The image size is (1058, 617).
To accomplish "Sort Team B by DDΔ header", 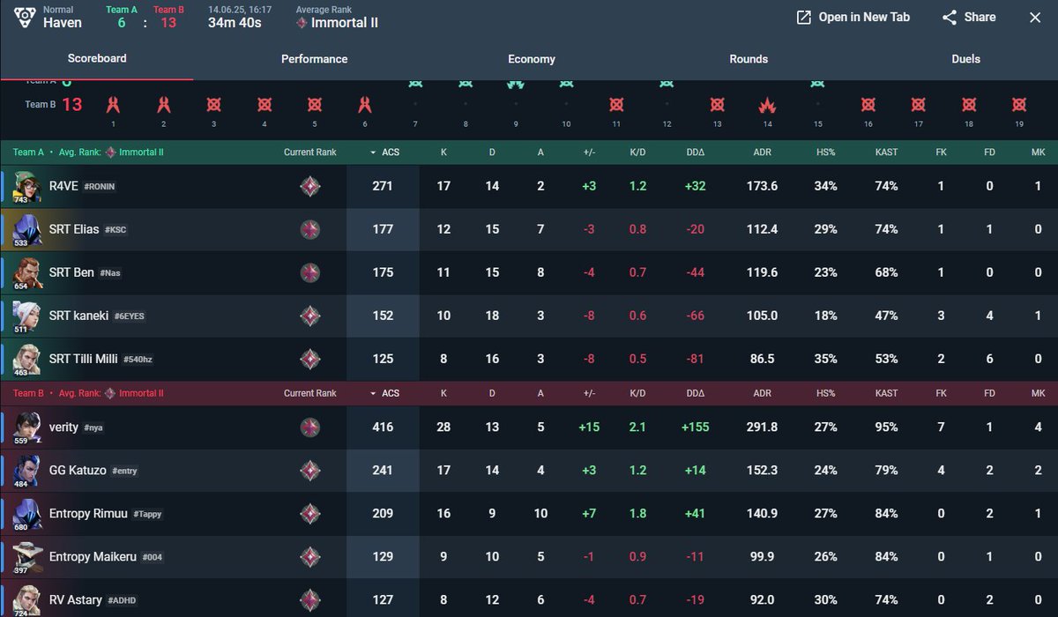I will pyautogui.click(x=696, y=393).
